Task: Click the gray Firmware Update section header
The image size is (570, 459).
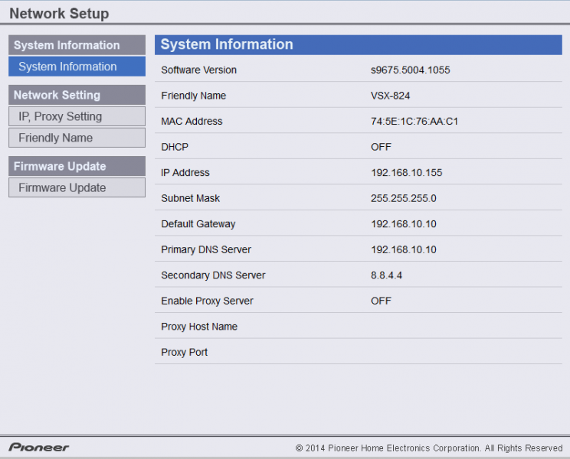Action: click(77, 166)
